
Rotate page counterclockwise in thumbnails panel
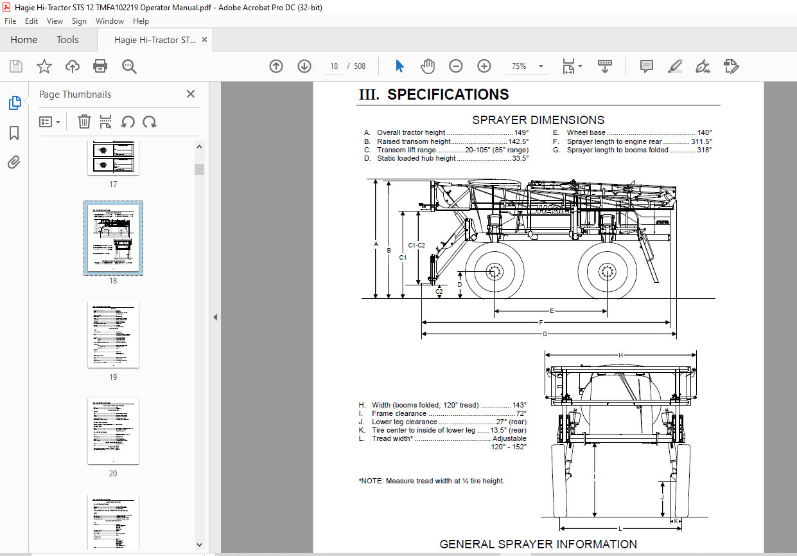click(x=128, y=121)
